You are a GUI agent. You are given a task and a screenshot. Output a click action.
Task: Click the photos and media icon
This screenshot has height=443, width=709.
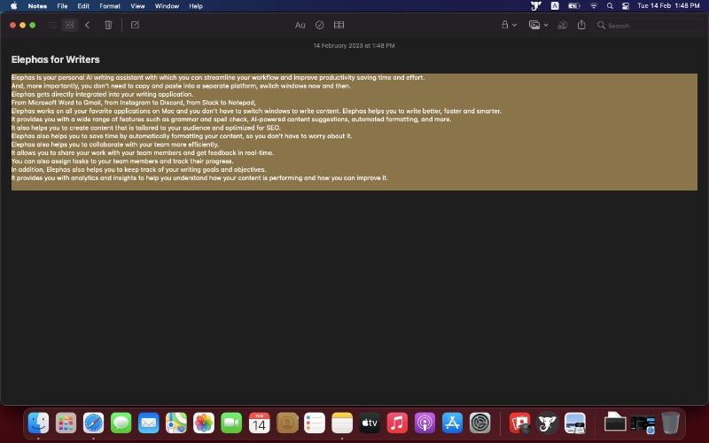click(534, 26)
